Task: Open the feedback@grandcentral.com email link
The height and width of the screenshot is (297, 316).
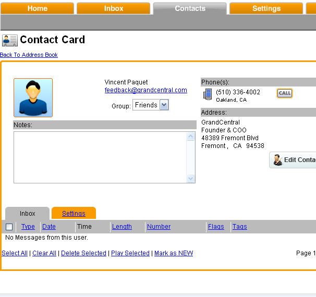Action: [145, 90]
